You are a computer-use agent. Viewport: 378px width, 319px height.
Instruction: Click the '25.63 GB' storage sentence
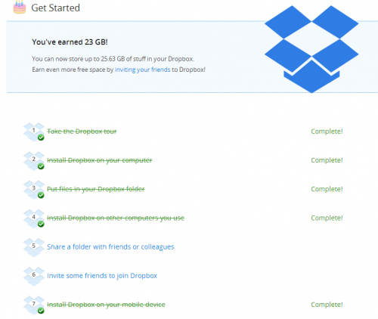tap(113, 59)
